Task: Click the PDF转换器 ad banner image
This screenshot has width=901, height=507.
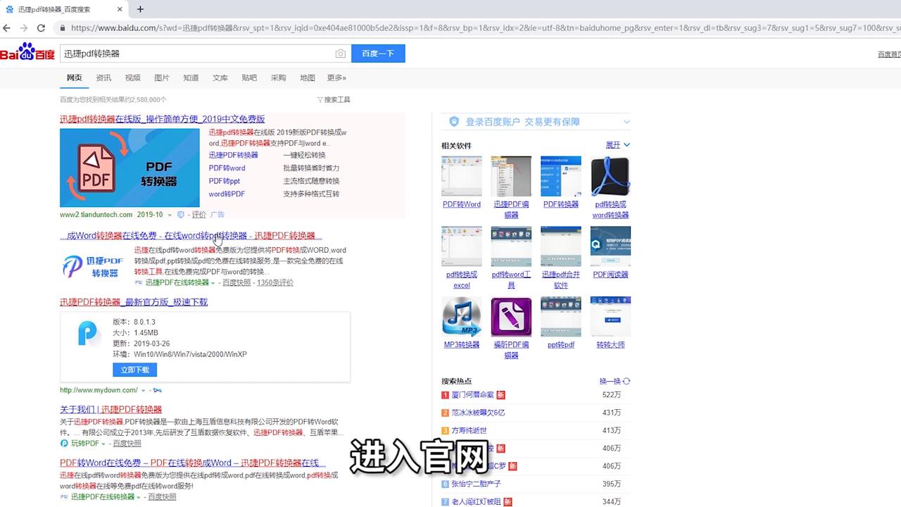Action: pos(130,168)
